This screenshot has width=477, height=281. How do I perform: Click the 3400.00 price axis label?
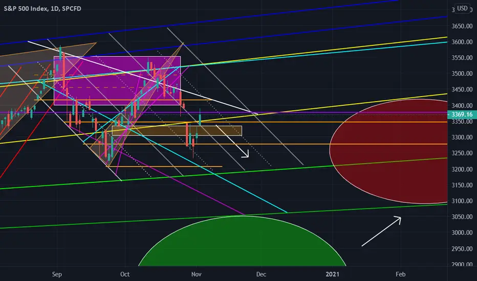pyautogui.click(x=462, y=106)
